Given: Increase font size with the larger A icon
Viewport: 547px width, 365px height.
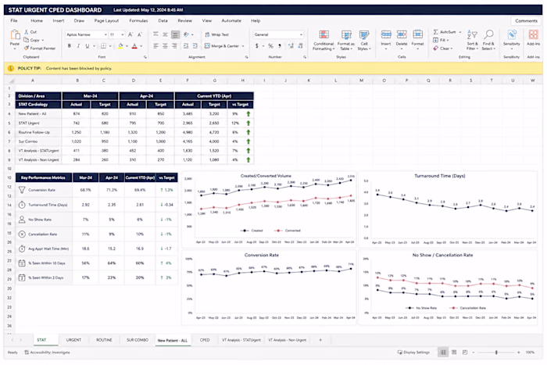Looking at the screenshot, I should coord(130,34).
